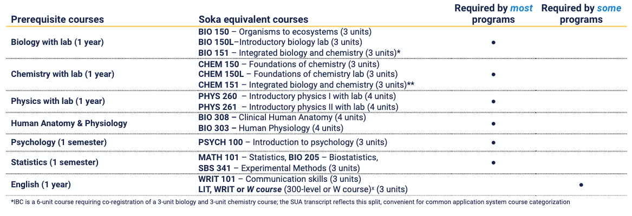Click the bullet dot in Psychology row
Screen dimensions: 632x216
pos(493,142)
